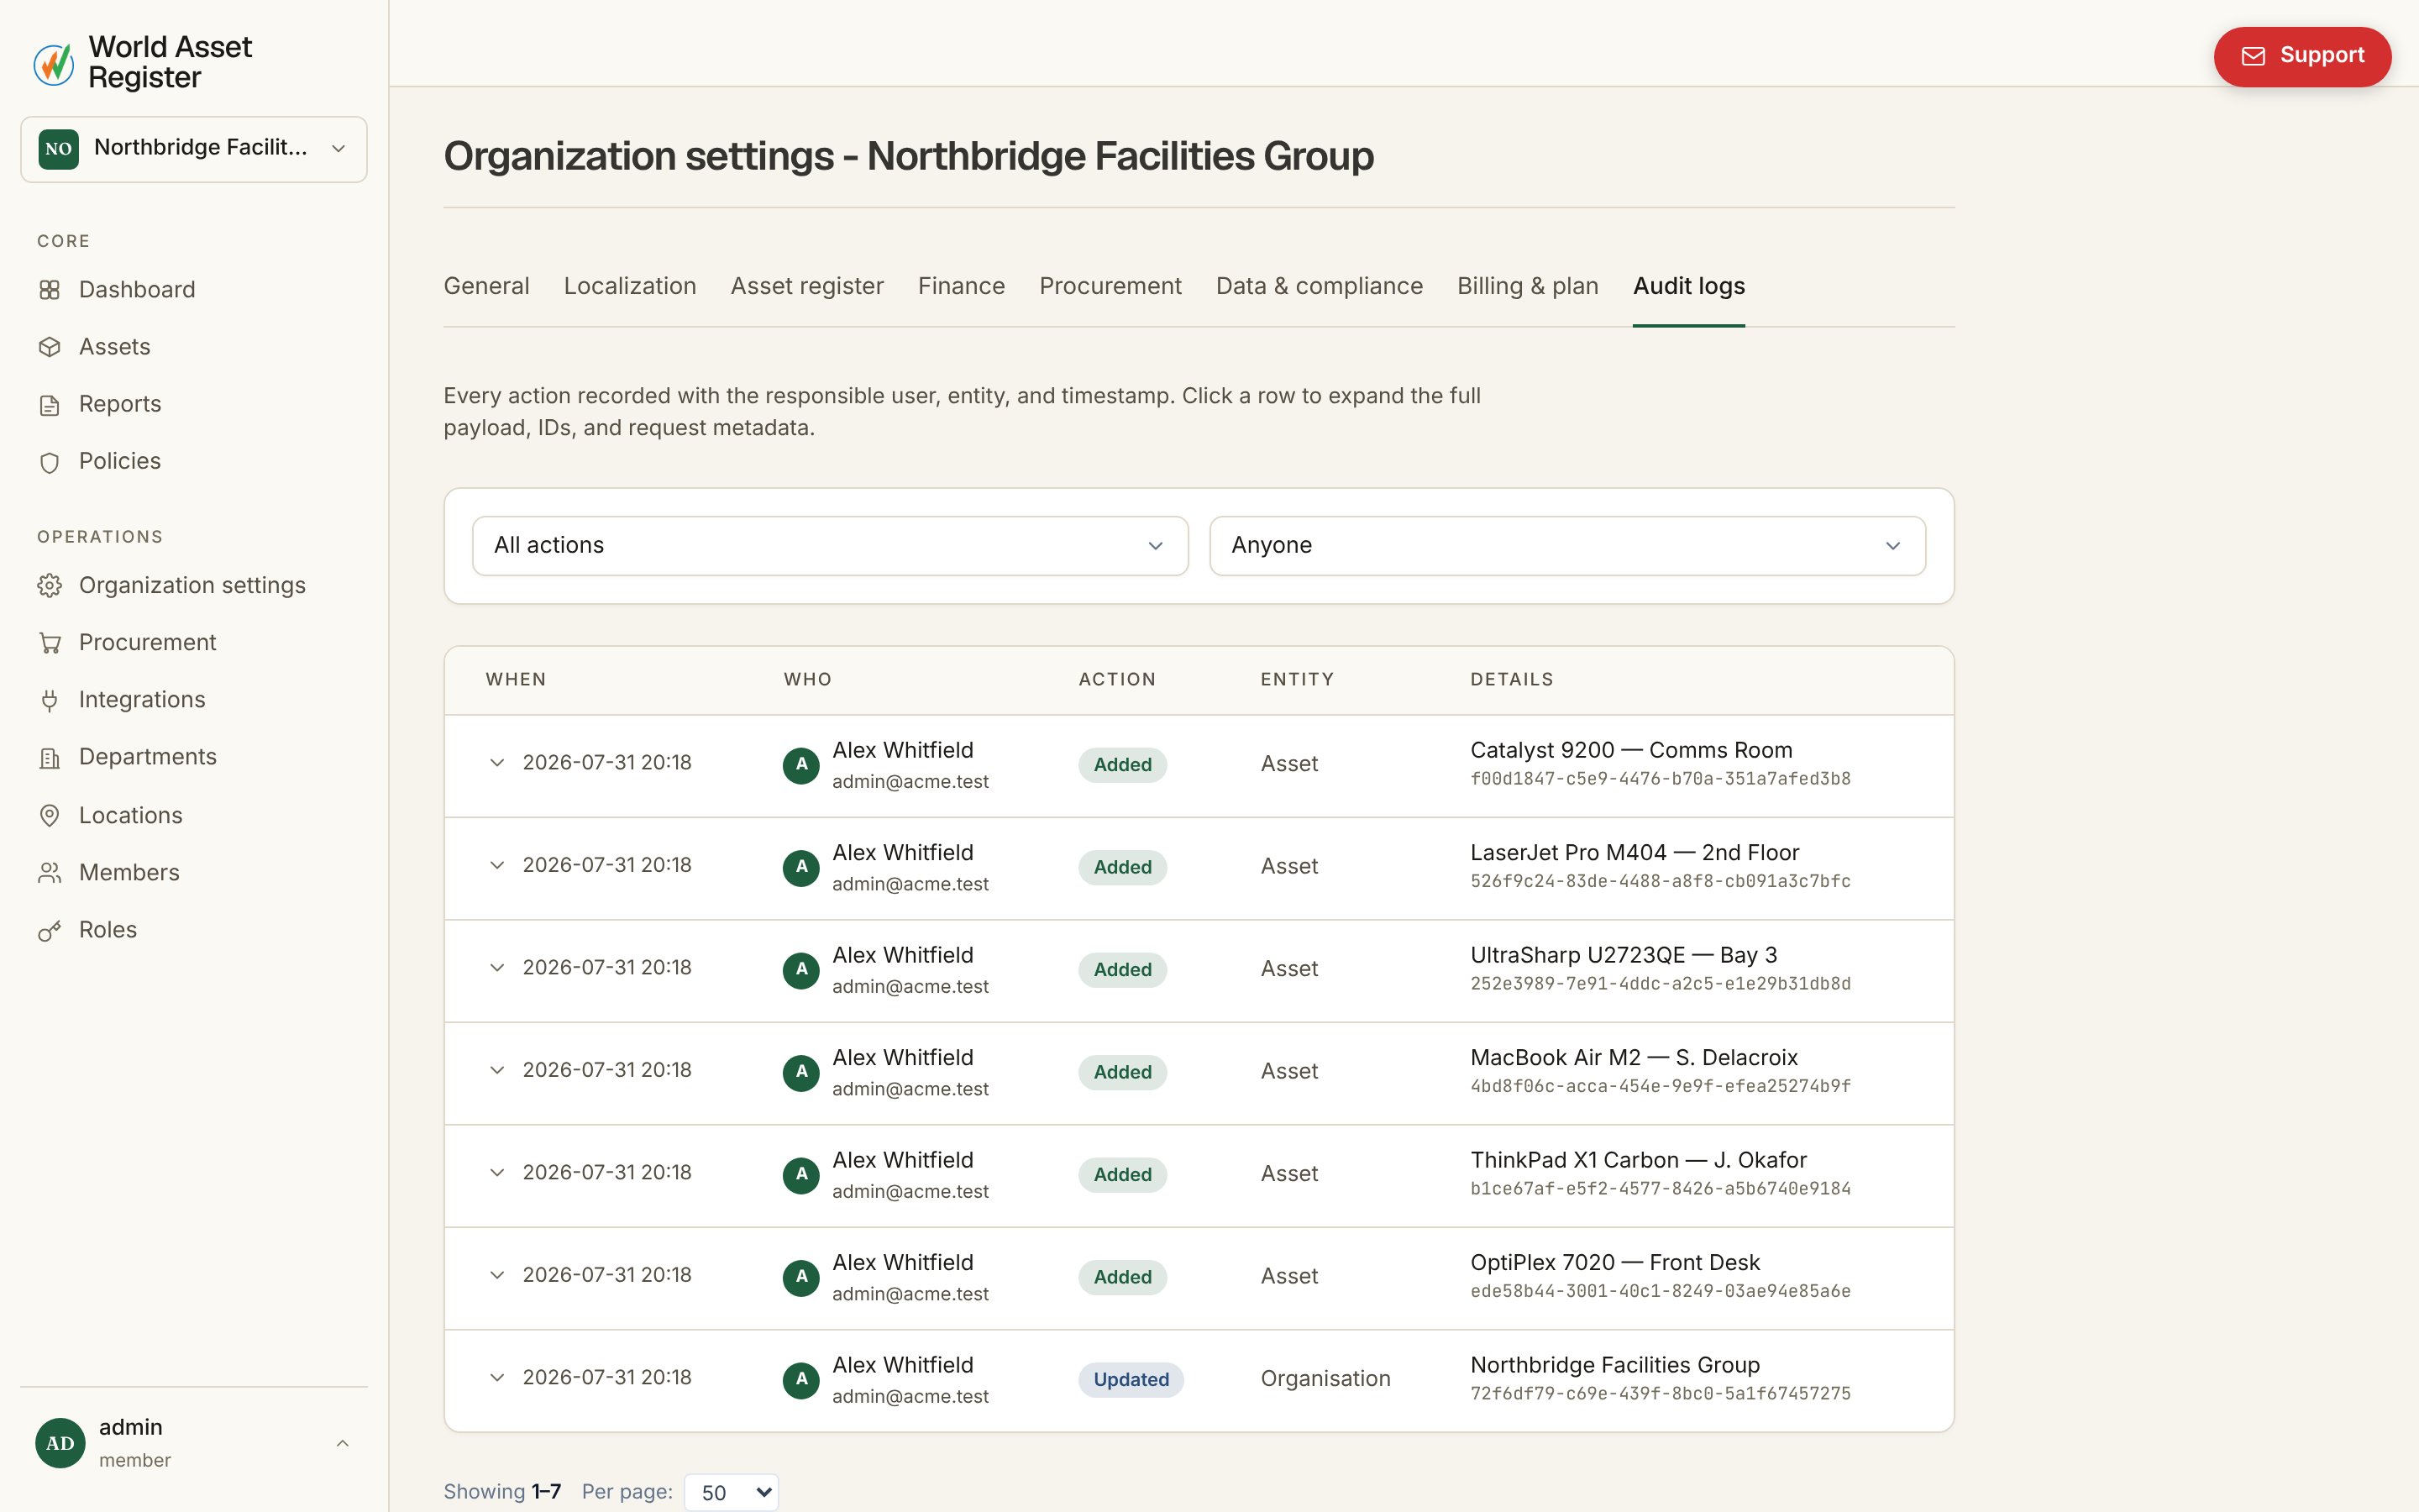Click the WHEN column header
Screen dimensions: 2419x1512
pos(516,680)
